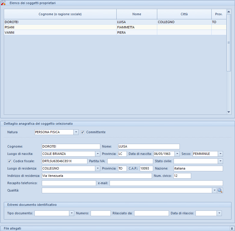Viewport: 235px width, 231px height.
Task: Click into the Cognome input field
Action: tap(71, 146)
